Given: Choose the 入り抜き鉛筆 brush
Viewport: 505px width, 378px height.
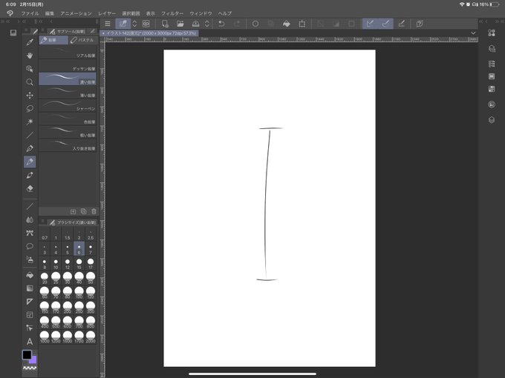Looking at the screenshot, I should tap(68, 145).
